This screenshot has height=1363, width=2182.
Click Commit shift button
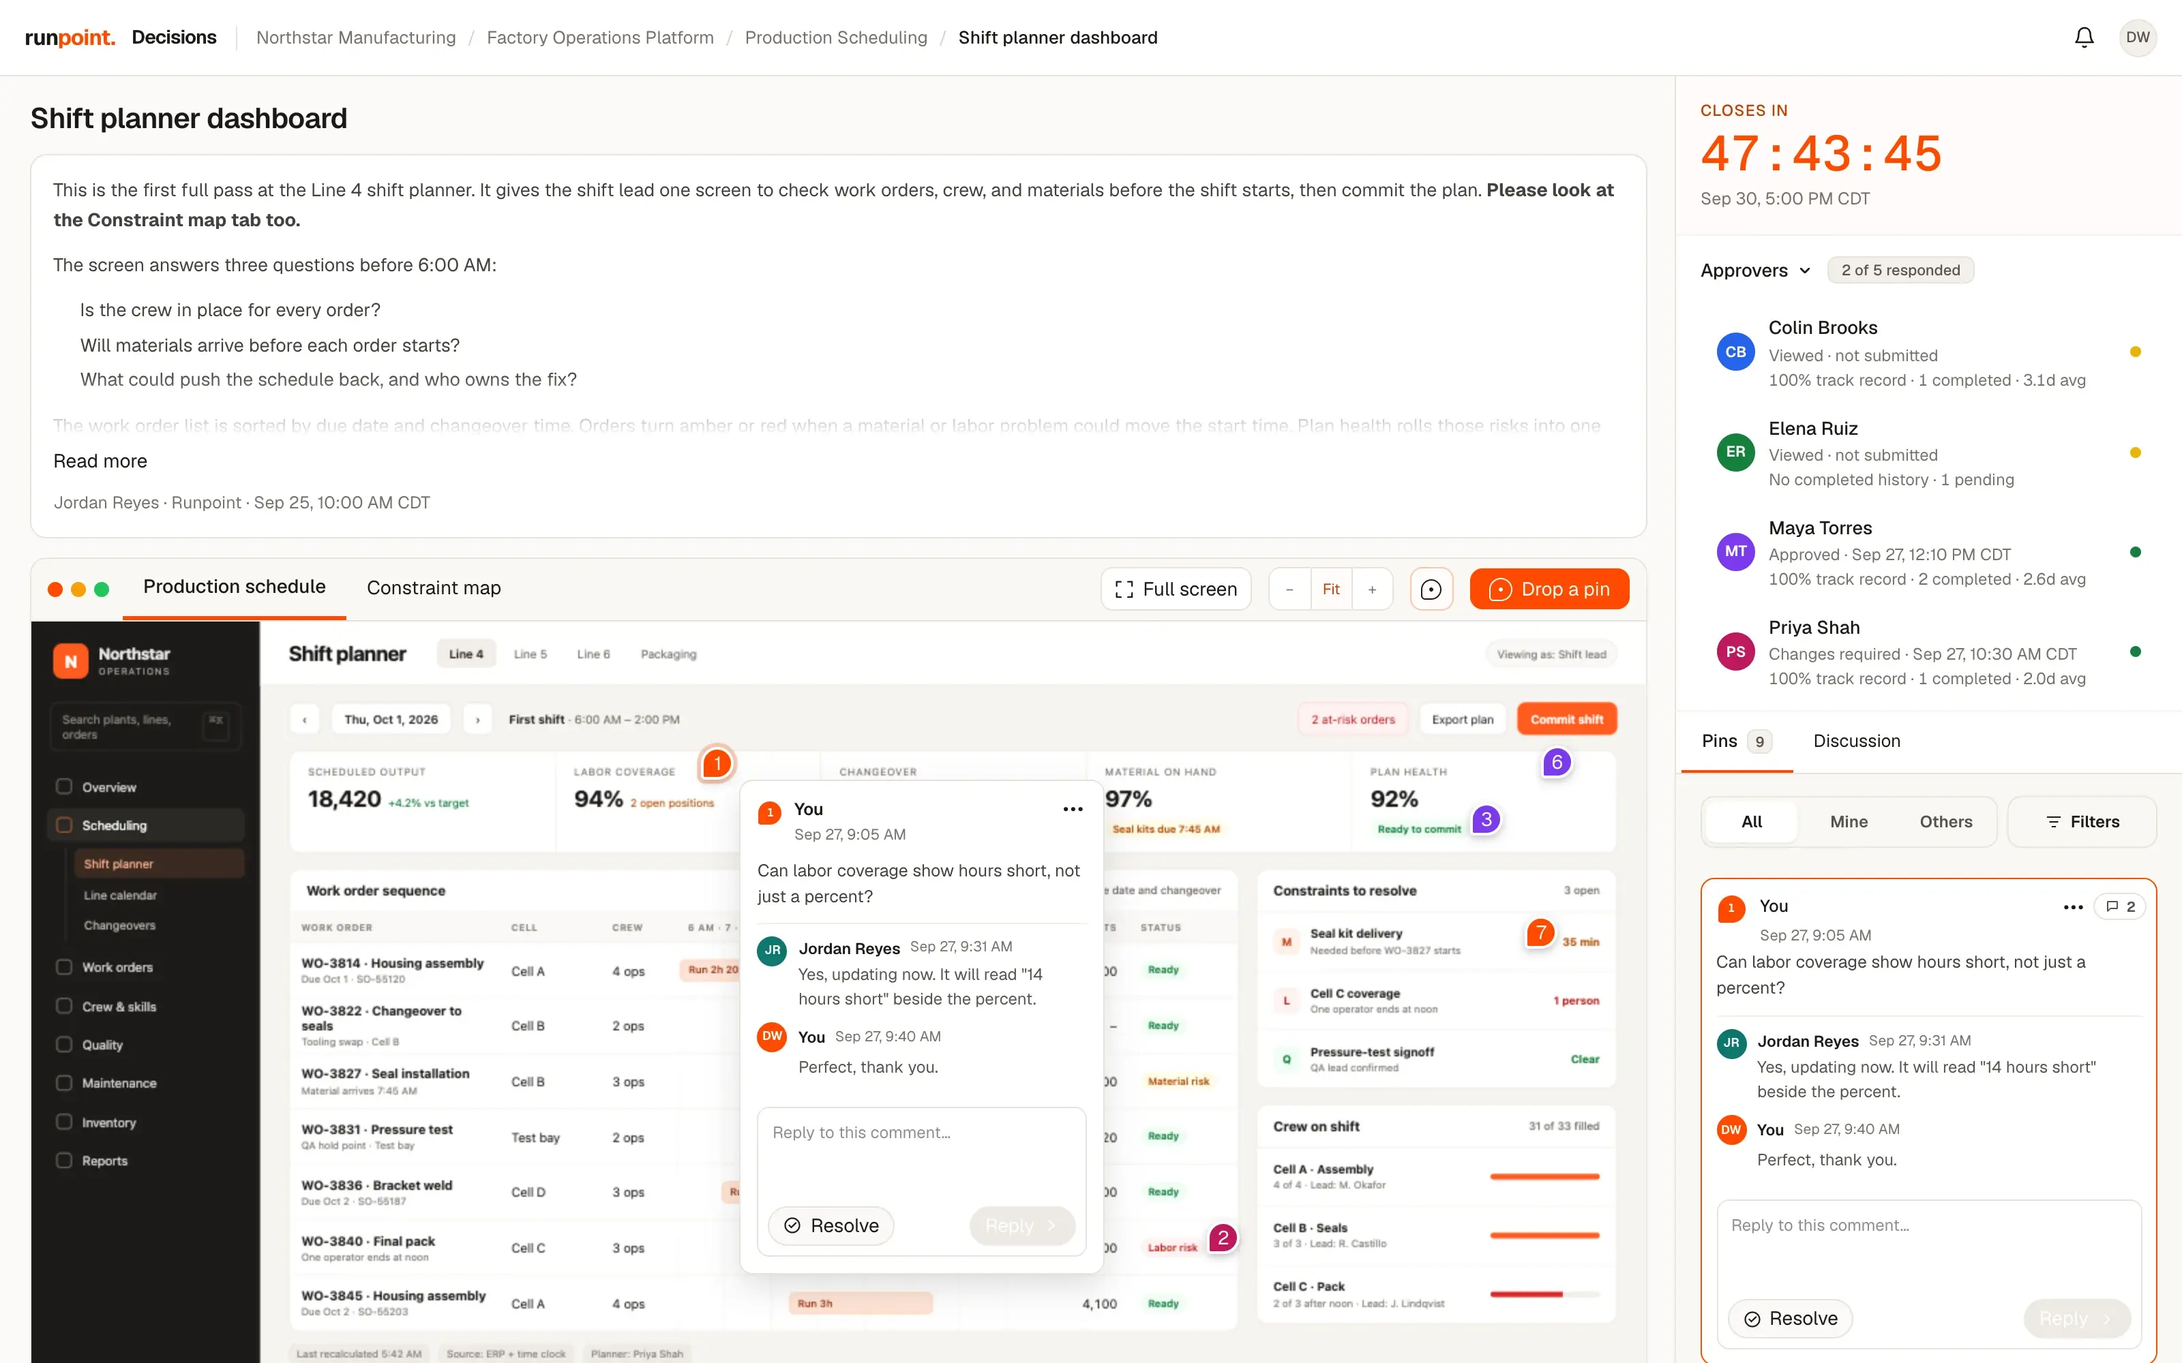[1566, 720]
